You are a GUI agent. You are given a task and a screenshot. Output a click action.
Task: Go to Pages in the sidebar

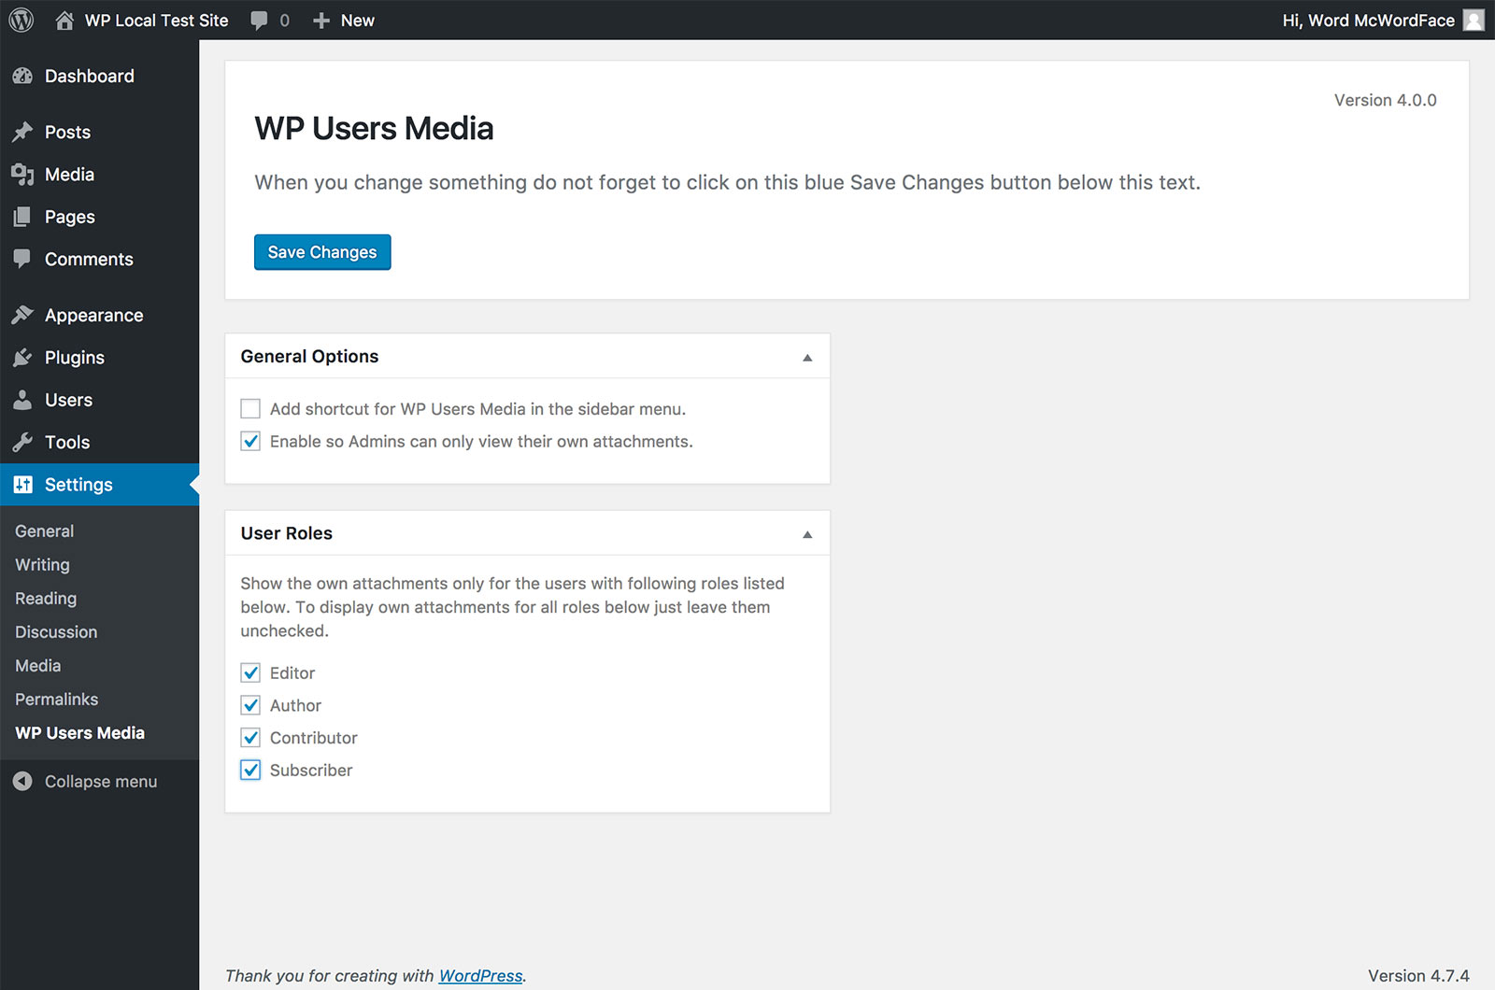[x=70, y=217]
